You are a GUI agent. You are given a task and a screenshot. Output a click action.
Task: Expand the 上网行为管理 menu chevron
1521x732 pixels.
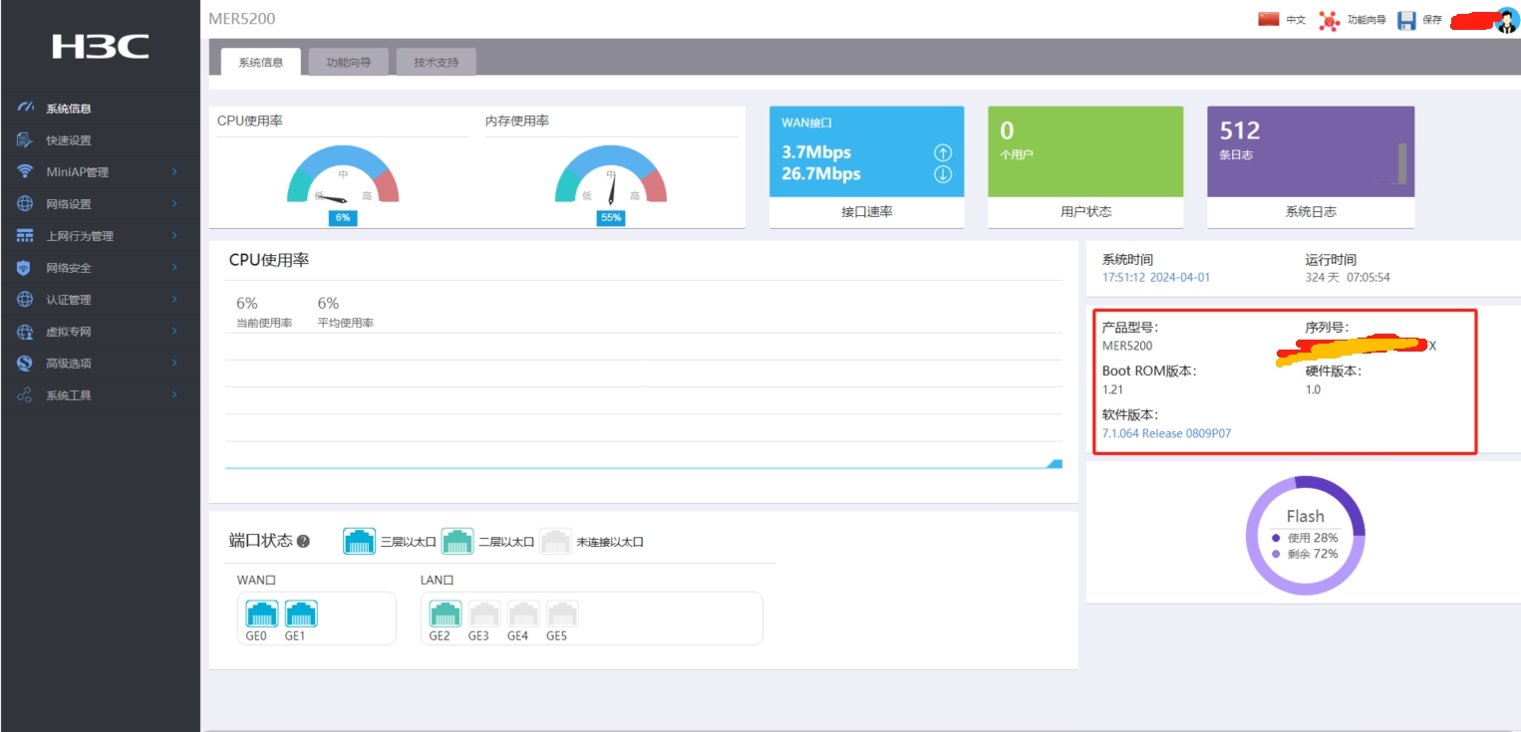(174, 236)
